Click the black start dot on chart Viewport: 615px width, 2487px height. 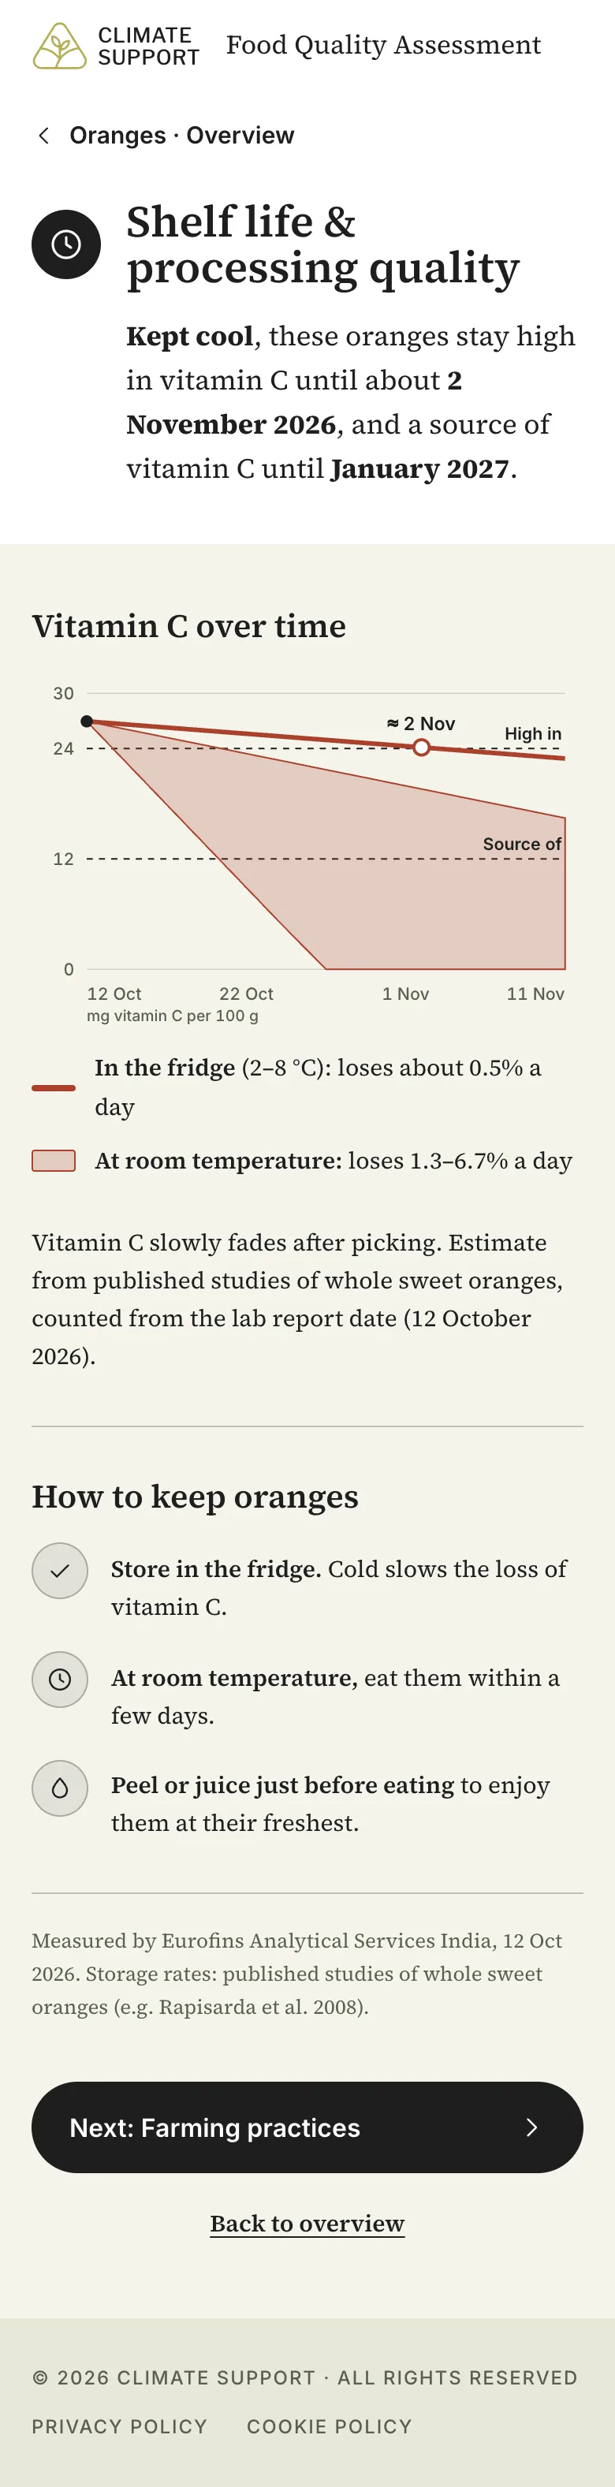pyautogui.click(x=87, y=721)
